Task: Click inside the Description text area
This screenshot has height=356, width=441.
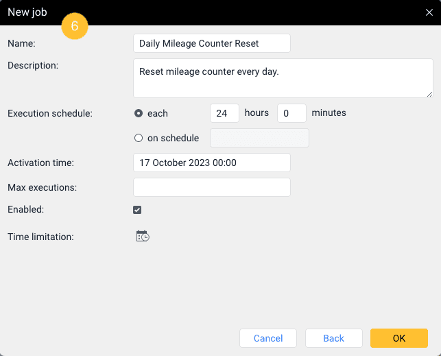Action: click(x=283, y=78)
